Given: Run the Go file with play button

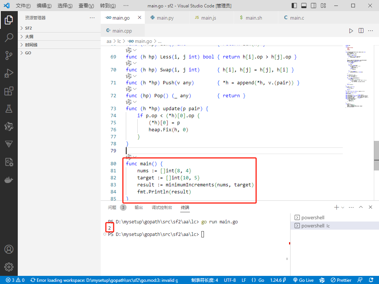Looking at the screenshot, I should [x=351, y=31].
